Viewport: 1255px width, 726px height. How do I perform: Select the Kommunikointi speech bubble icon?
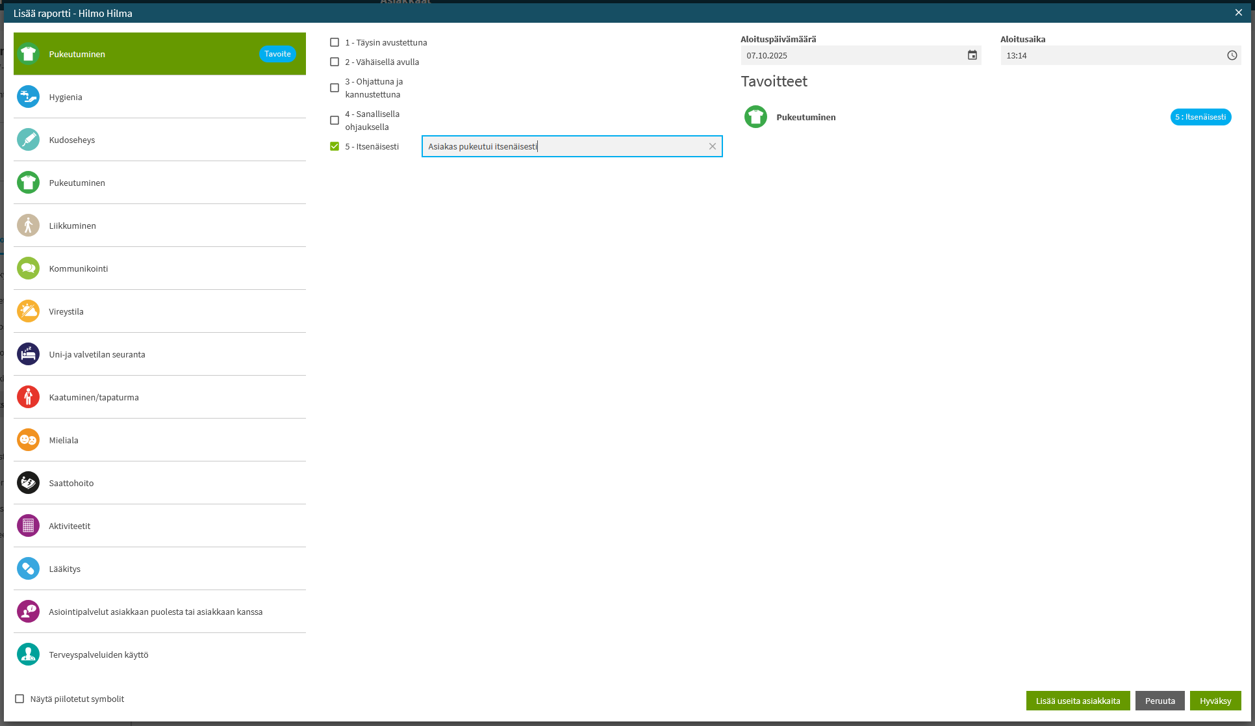[28, 268]
